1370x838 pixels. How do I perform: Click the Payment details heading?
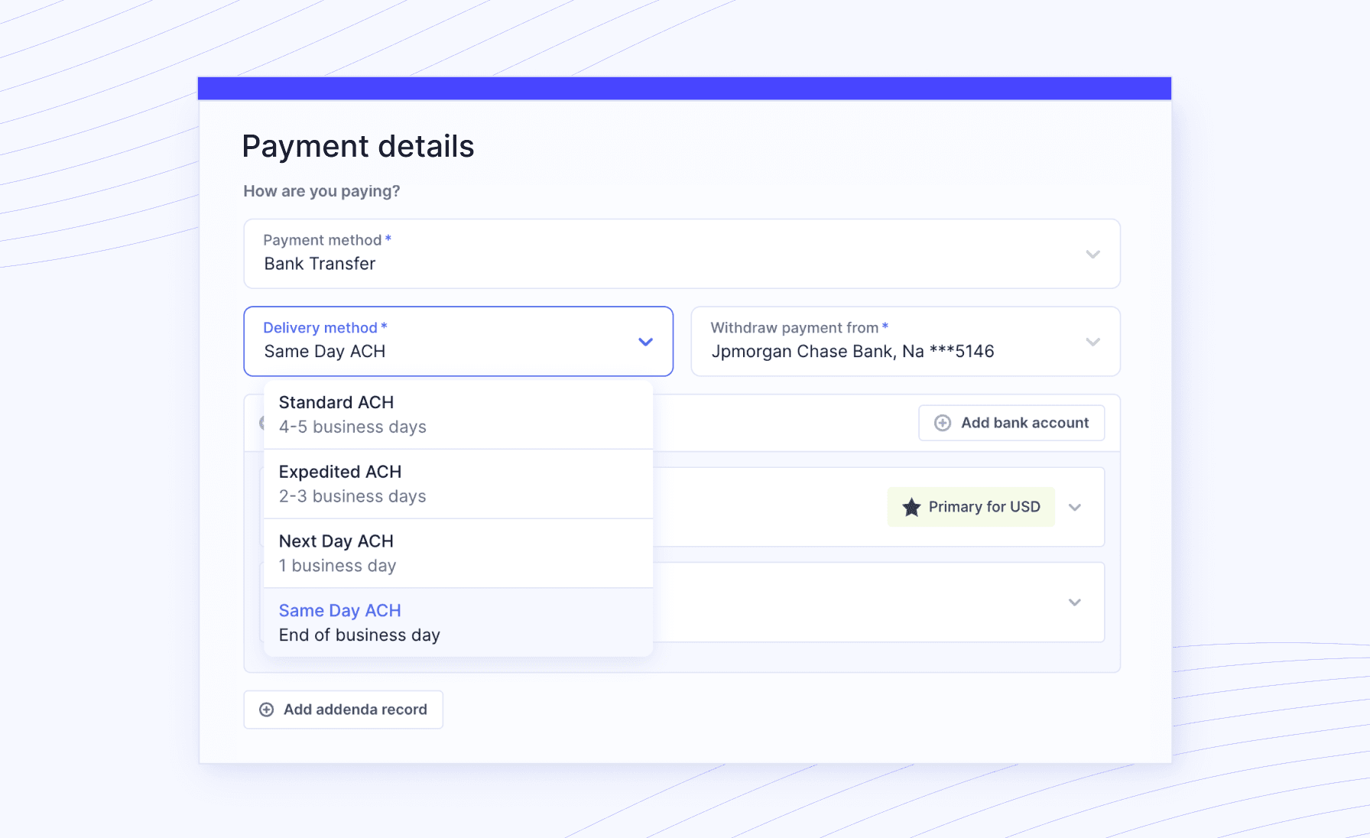pyautogui.click(x=358, y=146)
